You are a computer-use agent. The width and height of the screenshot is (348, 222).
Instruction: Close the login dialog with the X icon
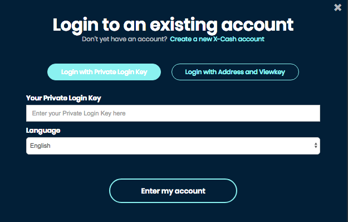(x=337, y=8)
